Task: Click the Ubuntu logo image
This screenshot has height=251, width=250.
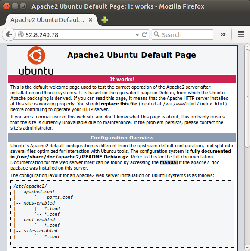Action: [x=36, y=61]
